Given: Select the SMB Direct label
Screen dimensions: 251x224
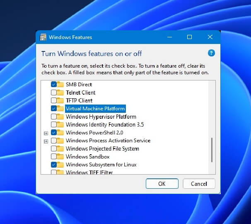Looking at the screenshot, I should [79, 84].
